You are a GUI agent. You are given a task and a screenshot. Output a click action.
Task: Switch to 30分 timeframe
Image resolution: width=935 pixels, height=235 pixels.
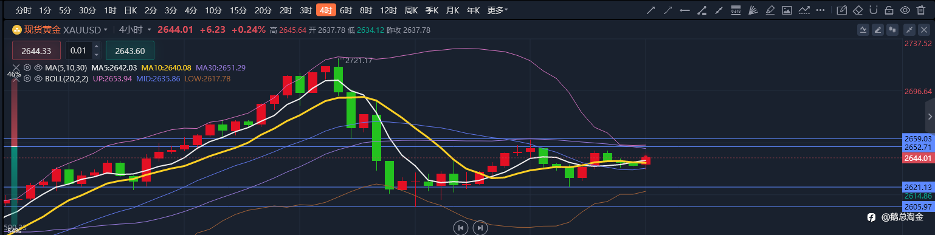click(88, 10)
